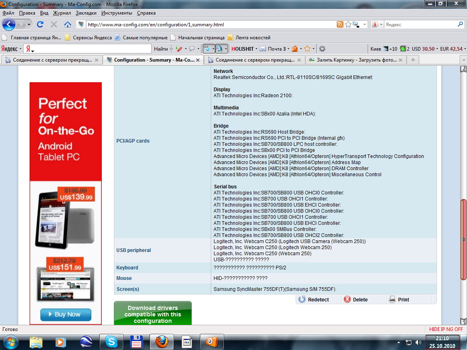467x350 pixels.
Task: Bookmark this page with the star icon
Action: (348, 24)
